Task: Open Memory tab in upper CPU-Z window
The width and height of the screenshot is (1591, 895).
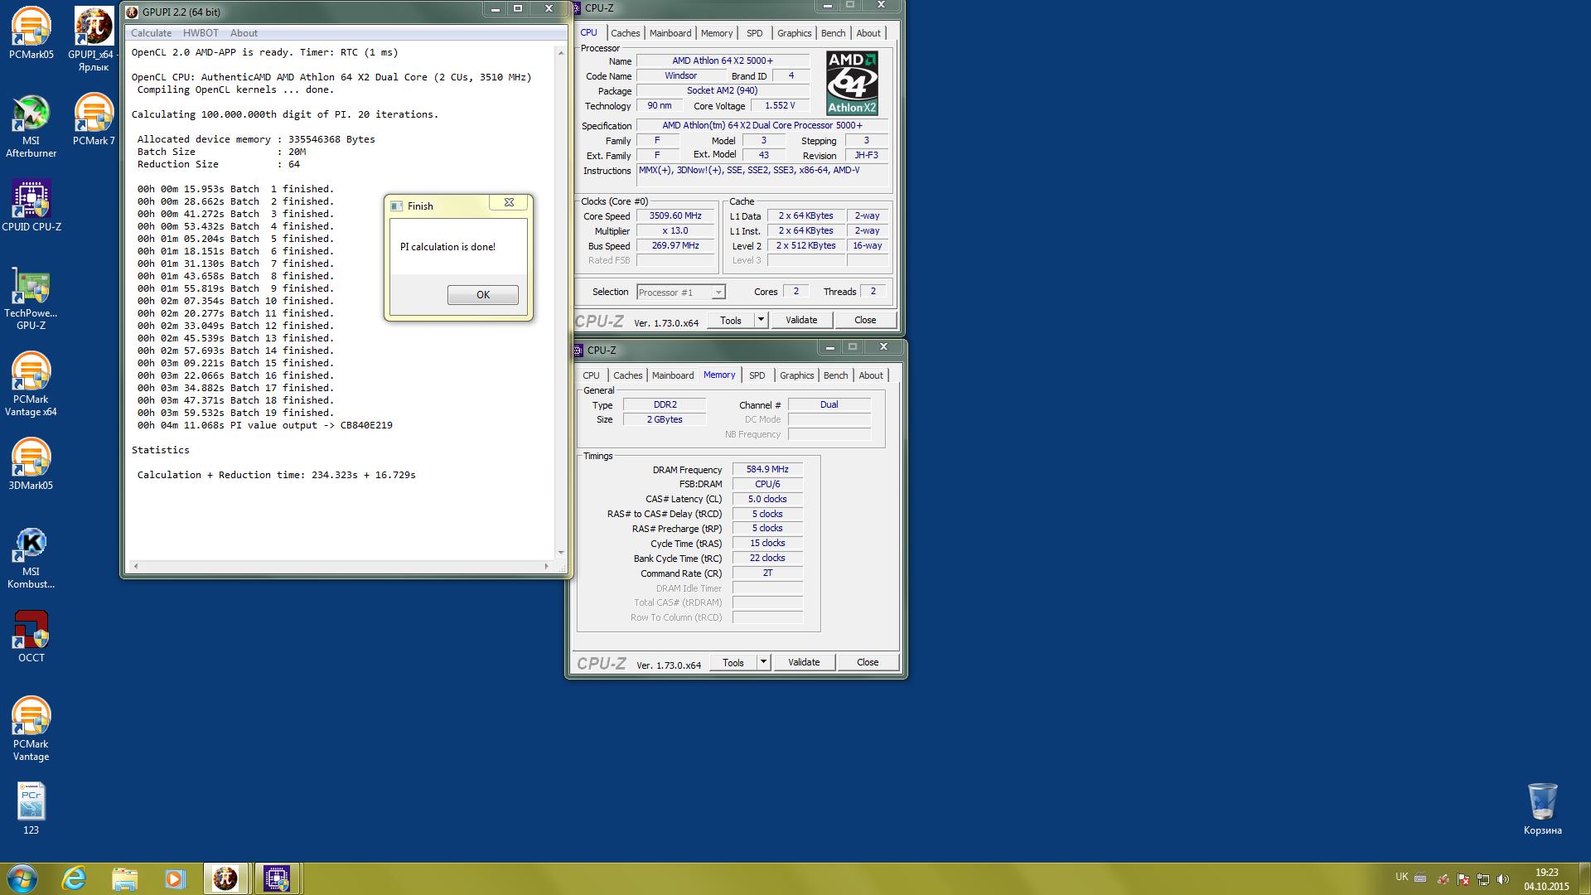Action: (716, 33)
